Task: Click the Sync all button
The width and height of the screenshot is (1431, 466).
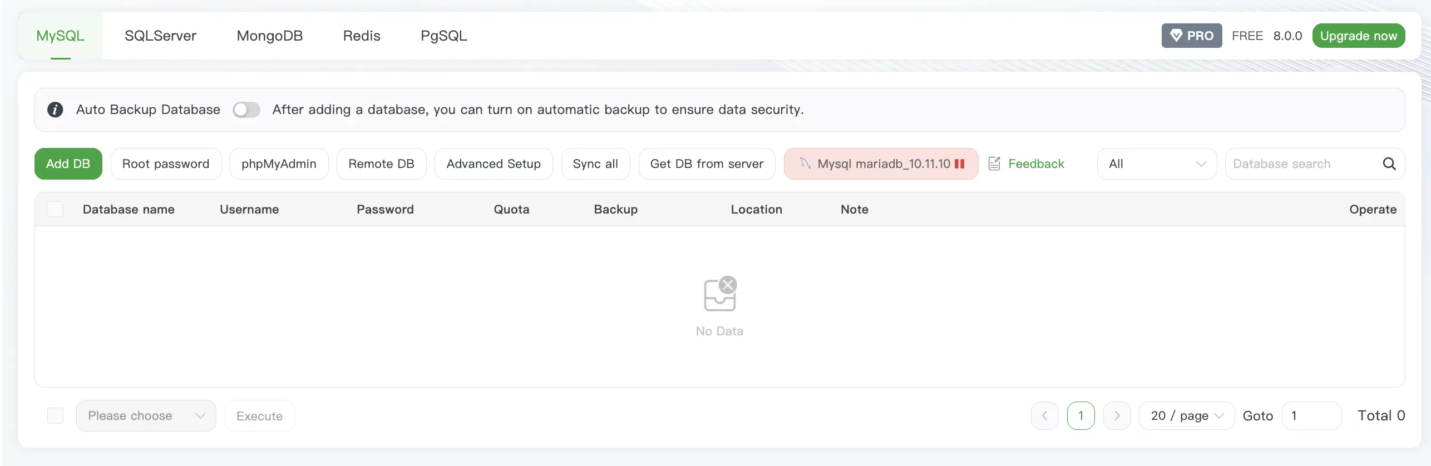Action: tap(595, 163)
